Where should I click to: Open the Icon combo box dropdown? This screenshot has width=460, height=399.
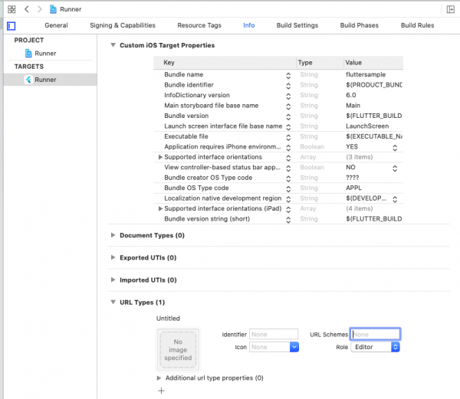pos(294,347)
